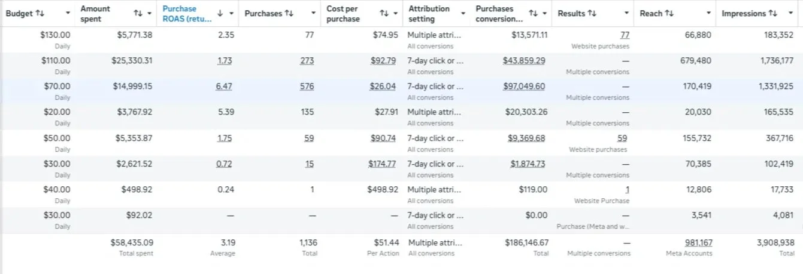803x274 pixels.
Task: Open the 6.47 ROAS value link
Action: 224,87
